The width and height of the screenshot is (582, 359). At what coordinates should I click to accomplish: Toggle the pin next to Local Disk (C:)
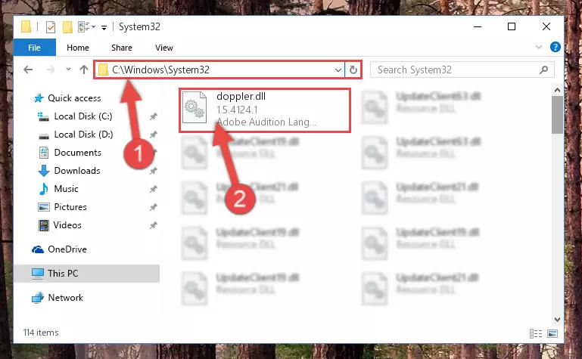click(153, 116)
